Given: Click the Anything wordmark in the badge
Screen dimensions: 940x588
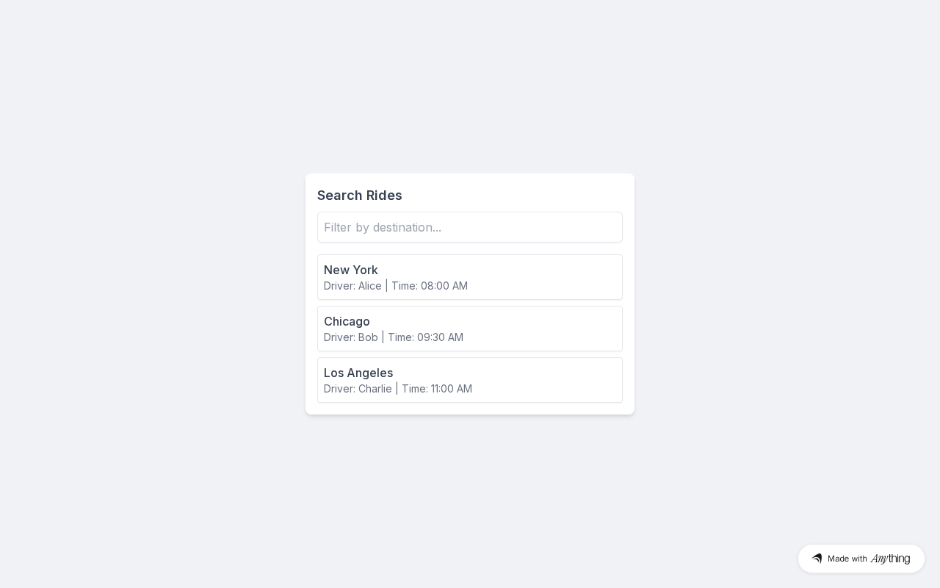Looking at the screenshot, I should (x=890, y=559).
